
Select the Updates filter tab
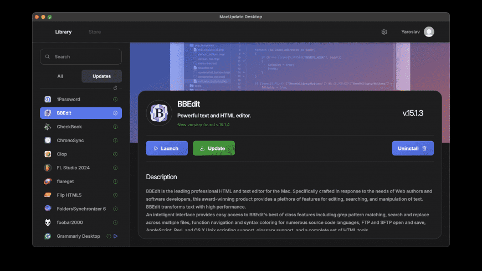coord(101,76)
